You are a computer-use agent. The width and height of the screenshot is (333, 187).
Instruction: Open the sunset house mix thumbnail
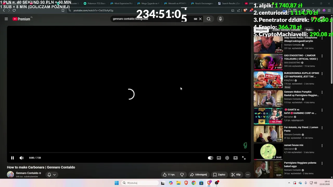click(x=268, y=151)
